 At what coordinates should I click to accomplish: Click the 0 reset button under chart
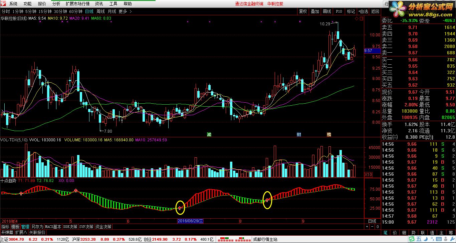tap(378, 227)
